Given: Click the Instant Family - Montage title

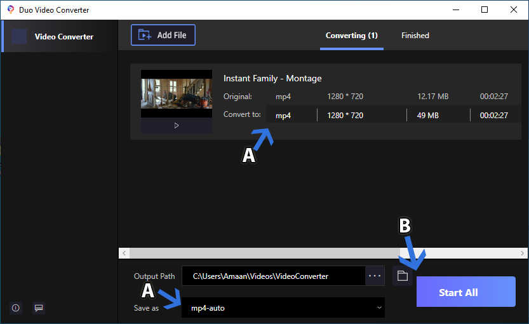Looking at the screenshot, I should click(272, 78).
